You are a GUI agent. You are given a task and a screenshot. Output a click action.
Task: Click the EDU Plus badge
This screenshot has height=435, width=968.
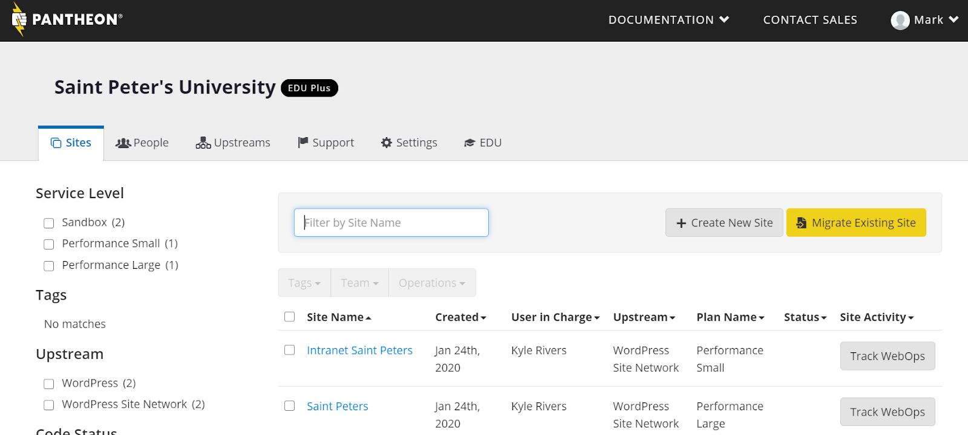pyautogui.click(x=309, y=88)
